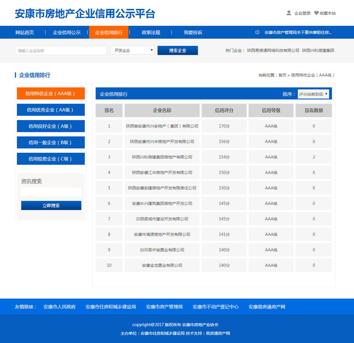Click the speaker announcement icon

(257, 32)
